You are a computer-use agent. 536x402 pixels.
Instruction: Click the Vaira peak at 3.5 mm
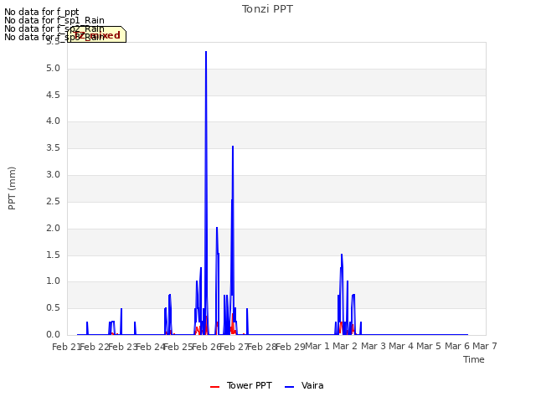[x=233, y=147]
